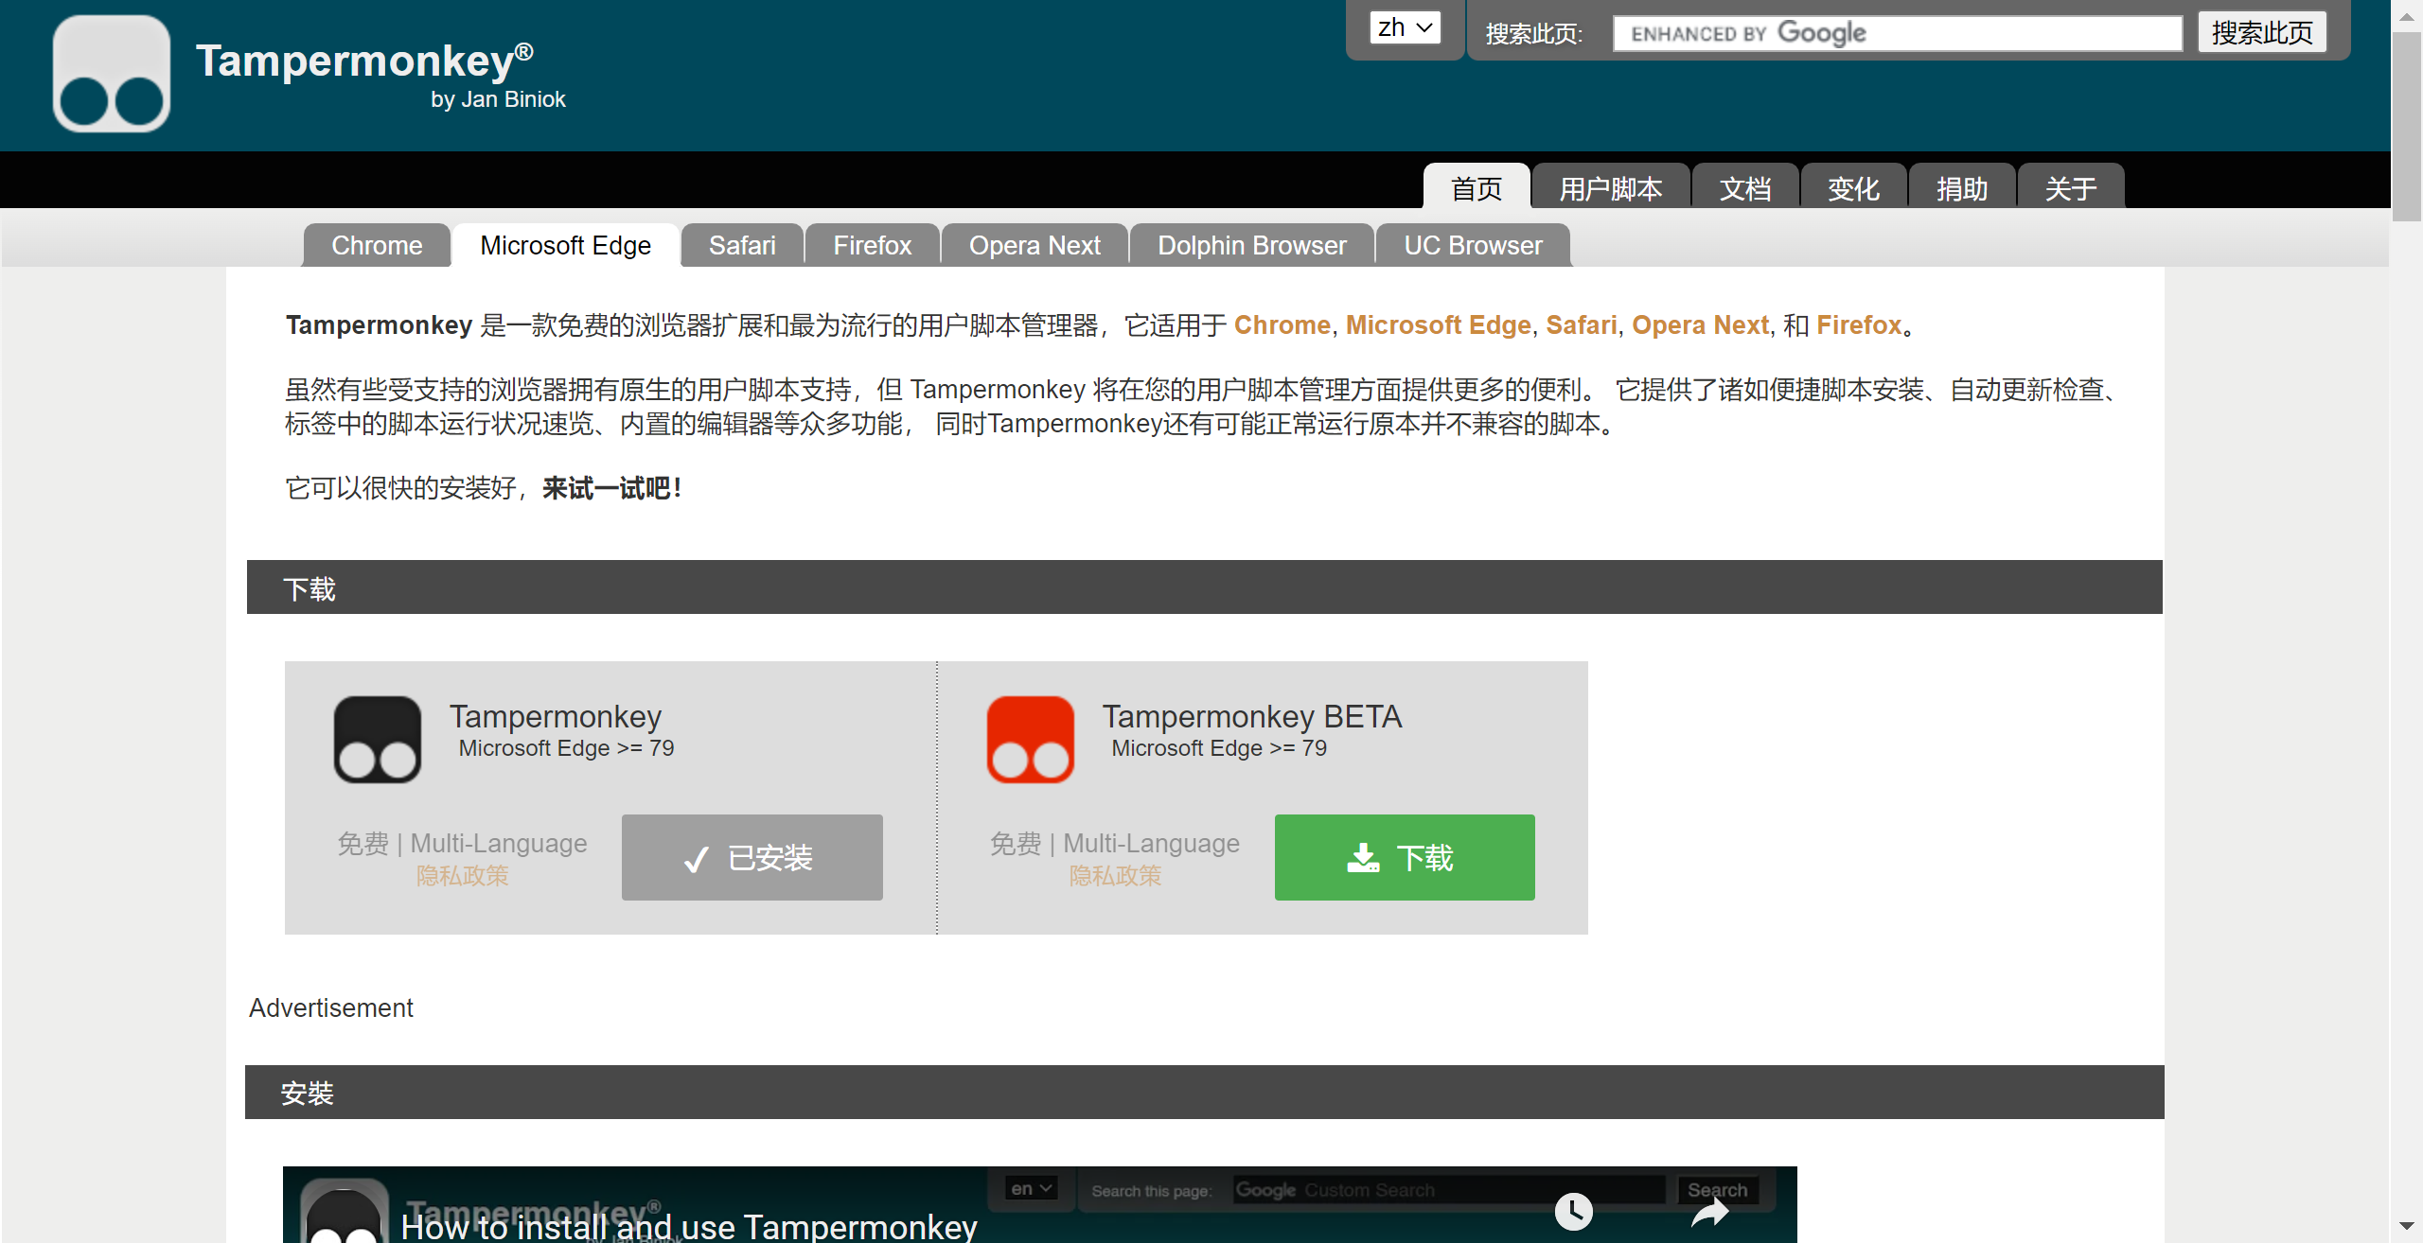This screenshot has width=2423, height=1243.
Task: Open the 文档 navigation tab
Action: (1745, 187)
